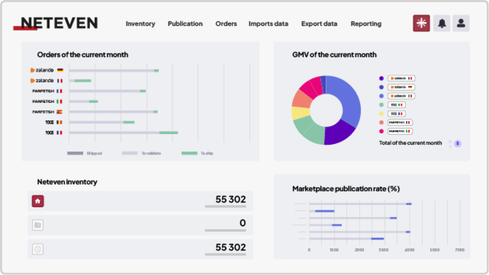Click the dark purple GMV legend dot
The width and height of the screenshot is (489, 275).
(381, 78)
